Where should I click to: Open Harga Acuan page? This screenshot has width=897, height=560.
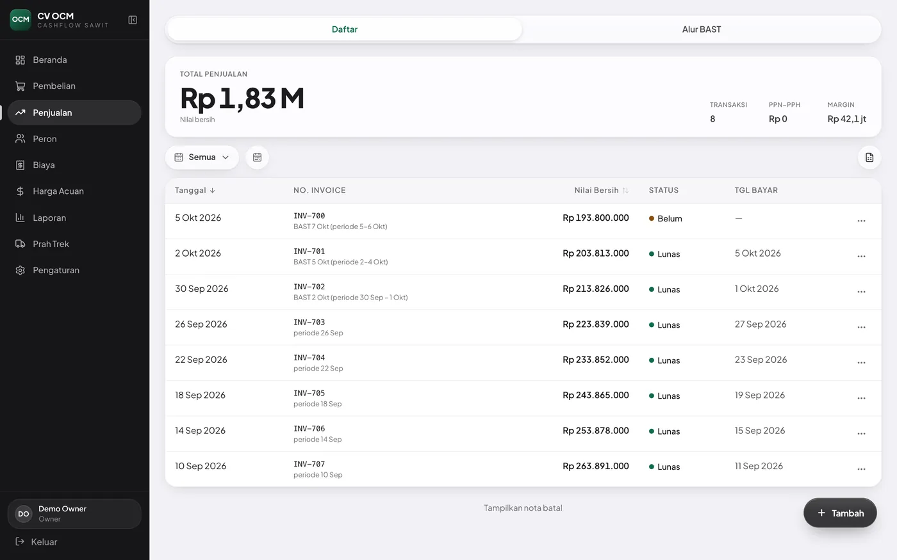74,191
